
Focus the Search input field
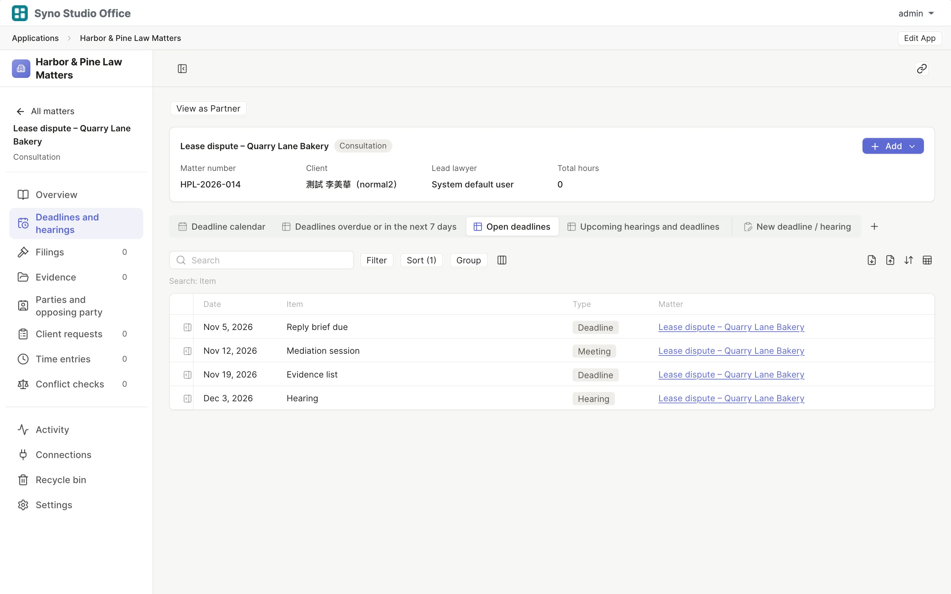tap(261, 260)
